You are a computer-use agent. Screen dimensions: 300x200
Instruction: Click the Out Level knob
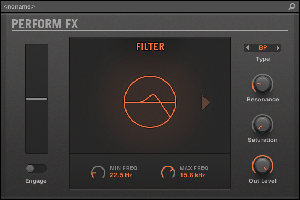(x=263, y=165)
